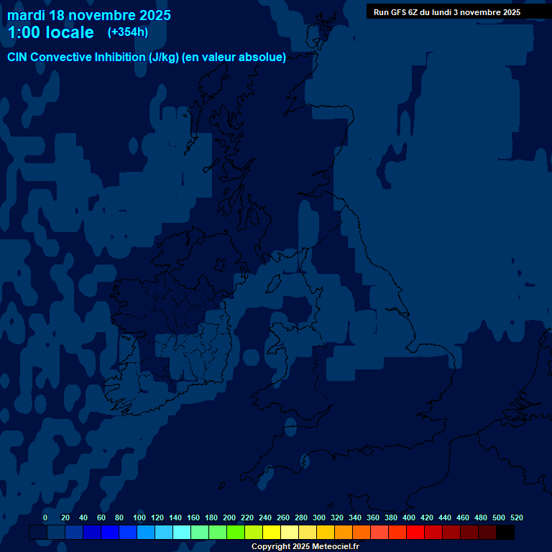
Task: Click the legend value '400'
Action: pyautogui.click(x=409, y=517)
